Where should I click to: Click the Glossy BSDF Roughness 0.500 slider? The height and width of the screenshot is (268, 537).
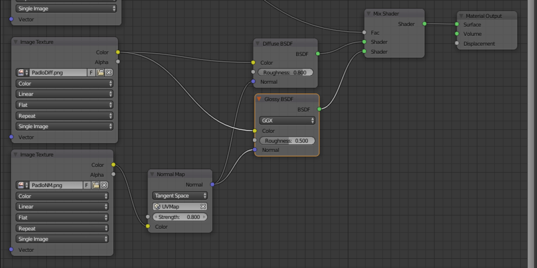287,141
